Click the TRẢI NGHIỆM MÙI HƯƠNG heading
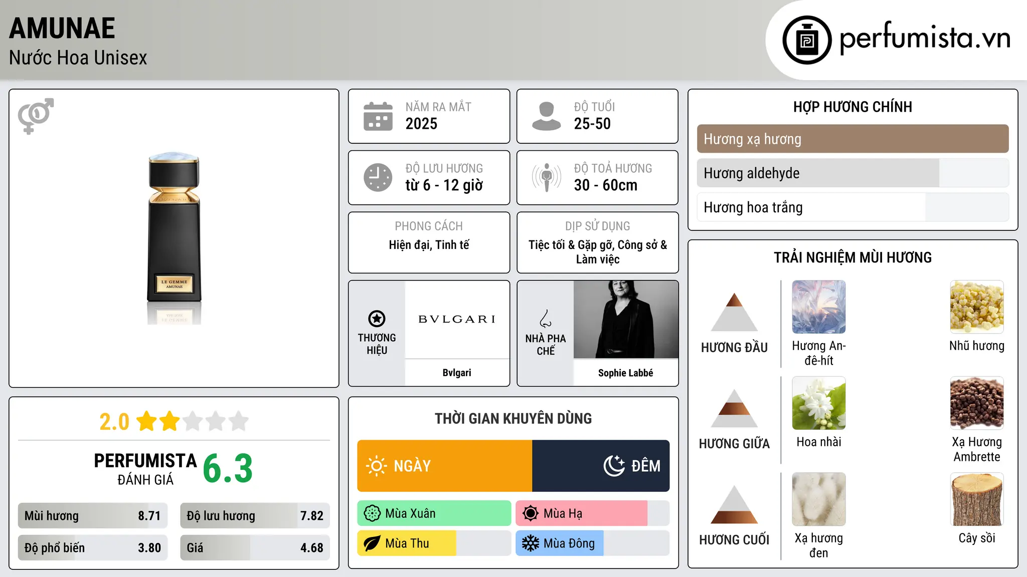The image size is (1027, 577). click(852, 257)
